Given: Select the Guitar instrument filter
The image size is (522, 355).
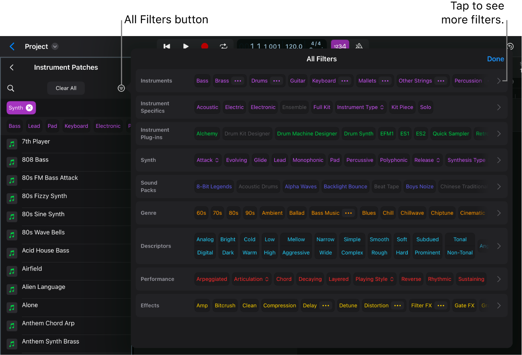Looking at the screenshot, I should pos(297,81).
